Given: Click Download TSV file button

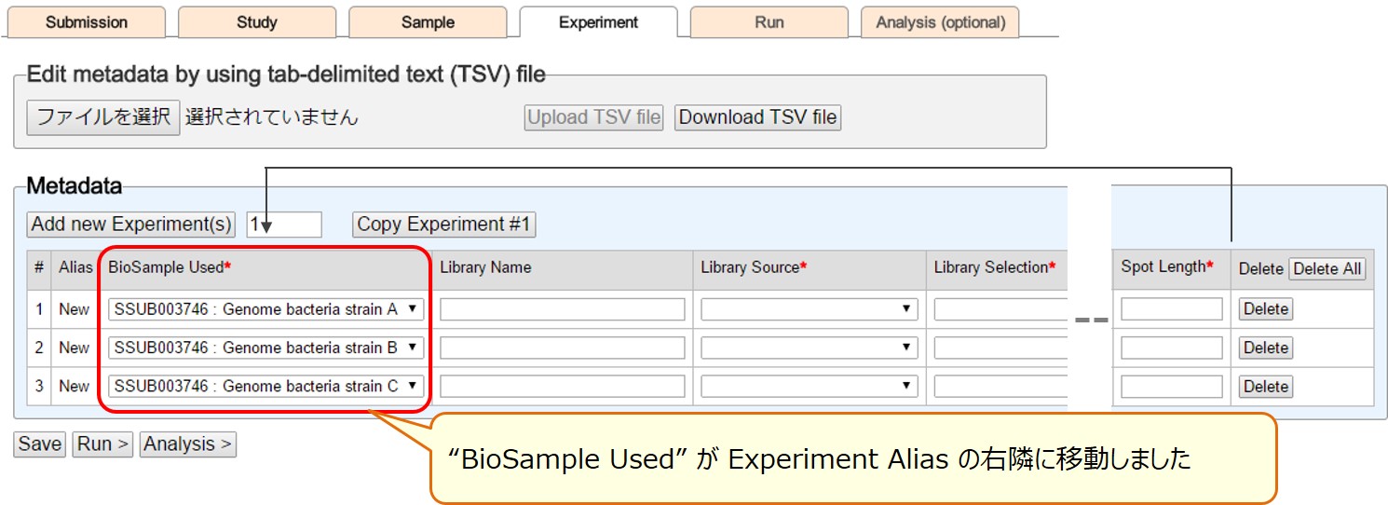Looking at the screenshot, I should (x=757, y=117).
